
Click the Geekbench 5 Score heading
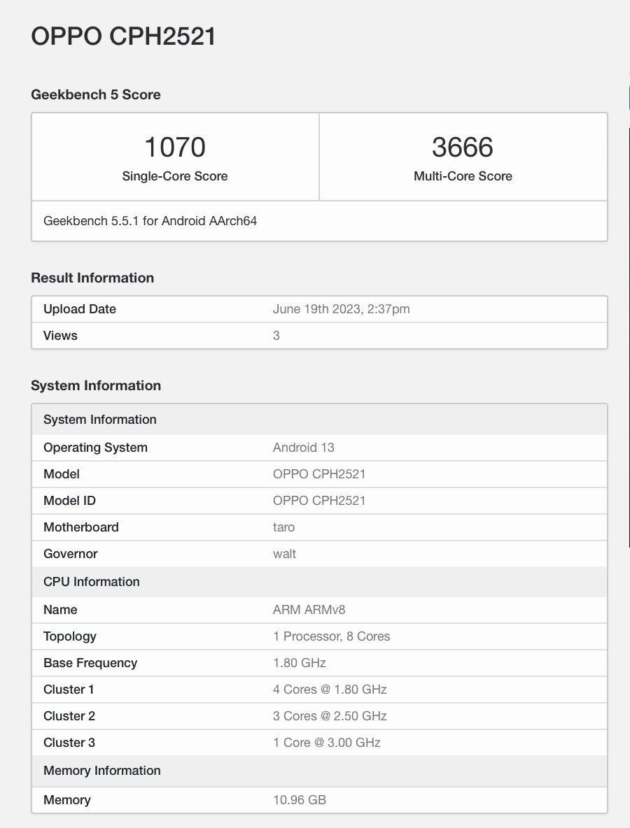95,94
